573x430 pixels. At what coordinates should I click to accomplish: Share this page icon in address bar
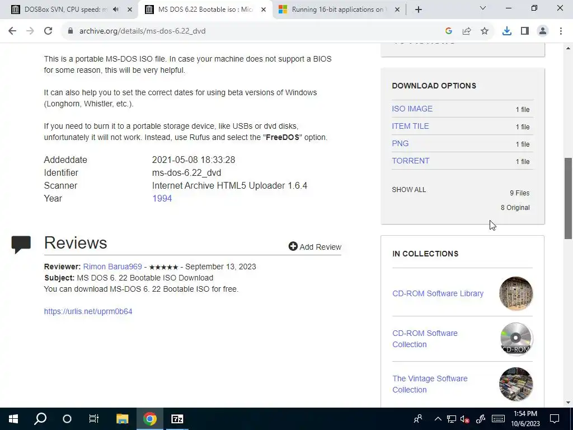tap(467, 31)
